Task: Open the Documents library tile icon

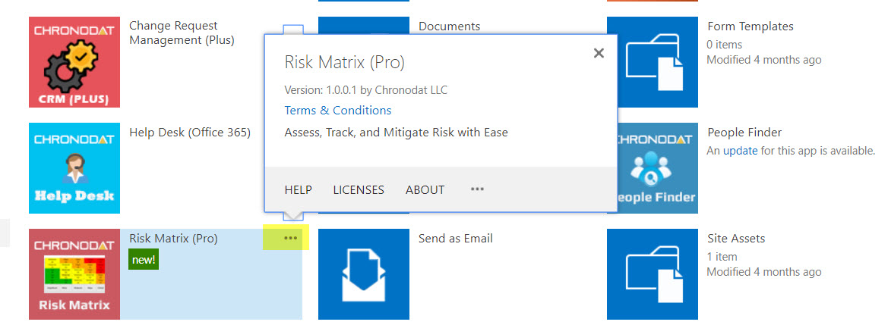Action: (x=364, y=26)
